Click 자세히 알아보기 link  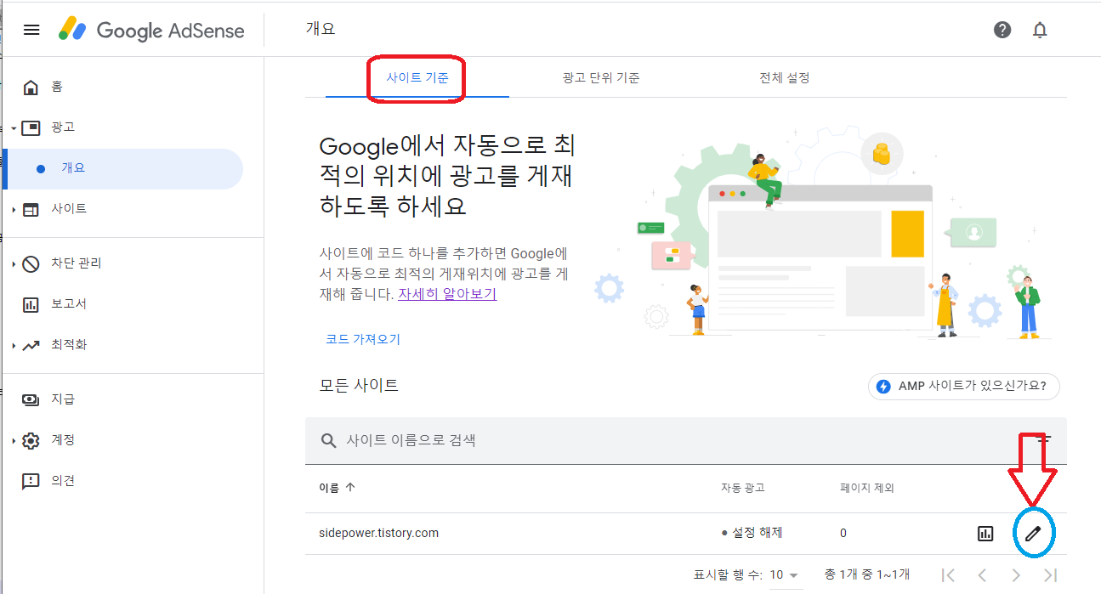tap(447, 294)
